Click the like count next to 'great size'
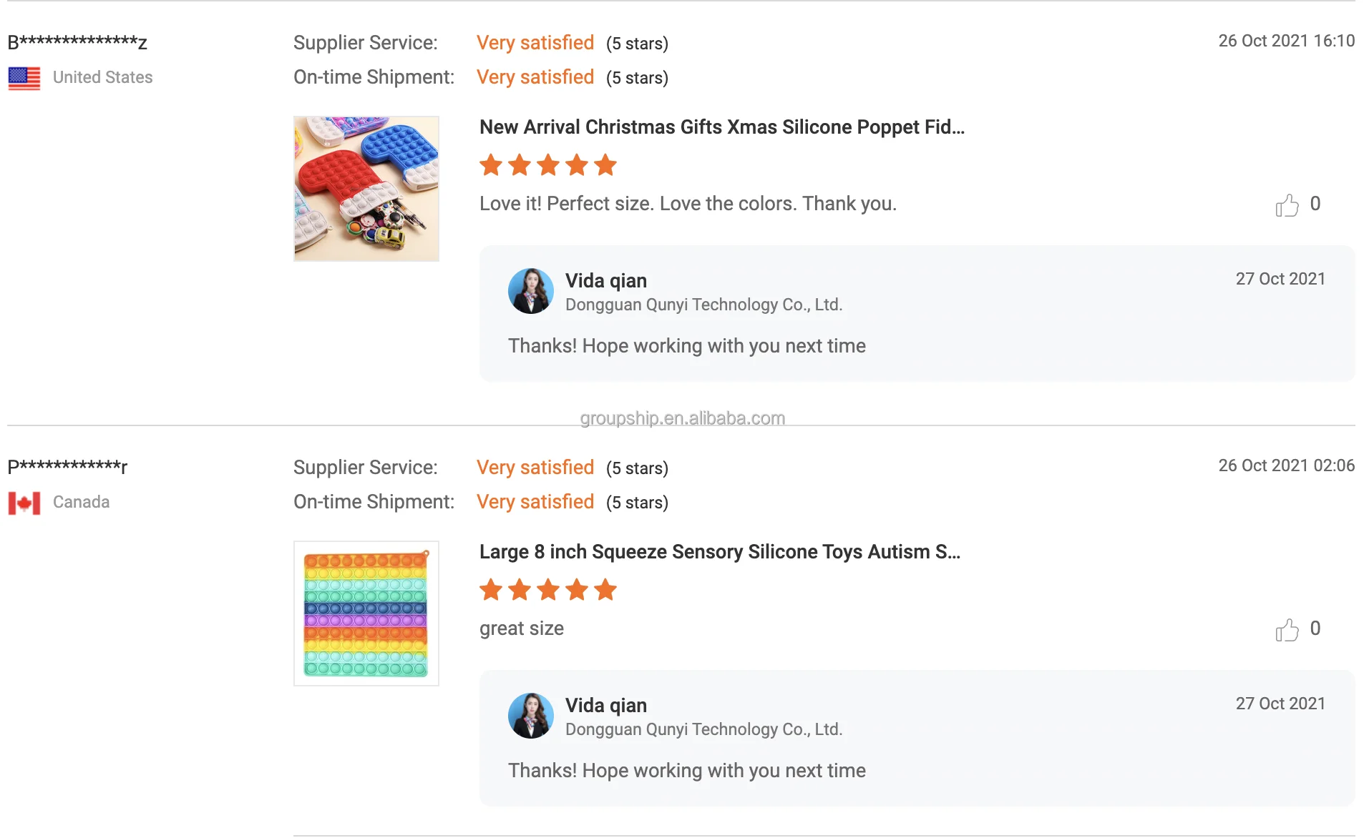The width and height of the screenshot is (1364, 838). (x=1315, y=628)
